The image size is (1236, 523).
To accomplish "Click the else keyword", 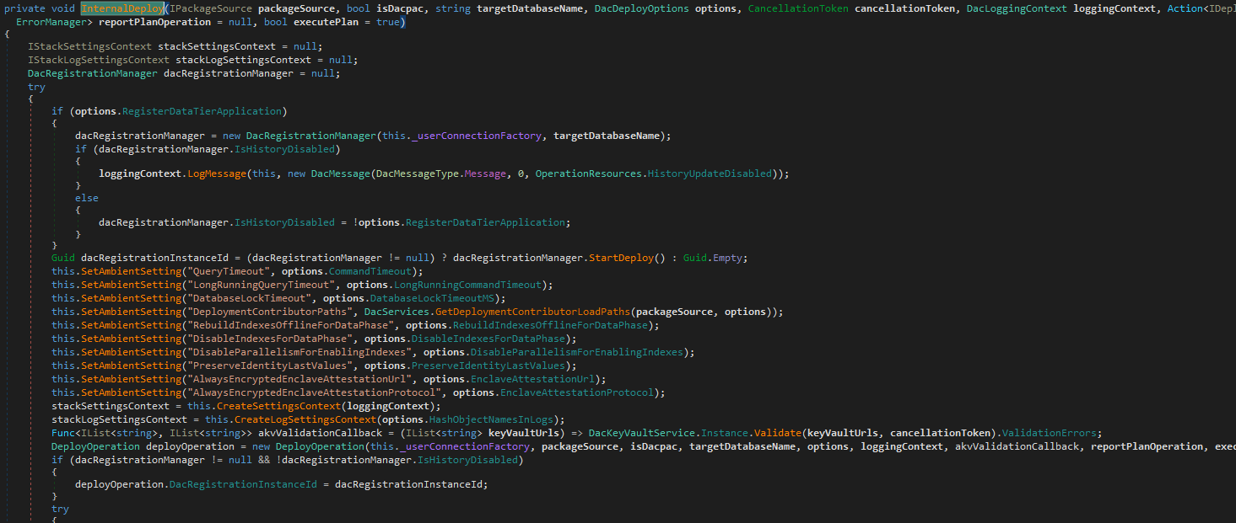I will point(87,198).
